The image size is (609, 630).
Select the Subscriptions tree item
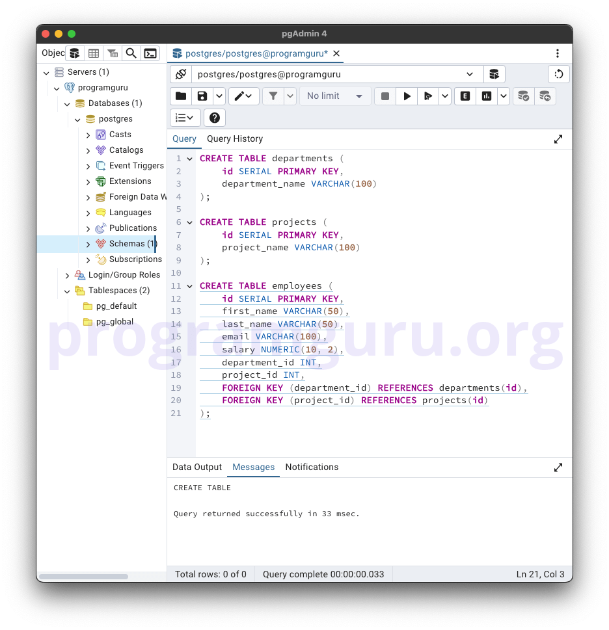(x=135, y=259)
